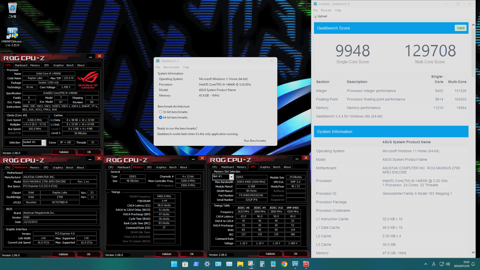Click the BIOS Date field 12/15/2023
480x270 pixels.
60,222
